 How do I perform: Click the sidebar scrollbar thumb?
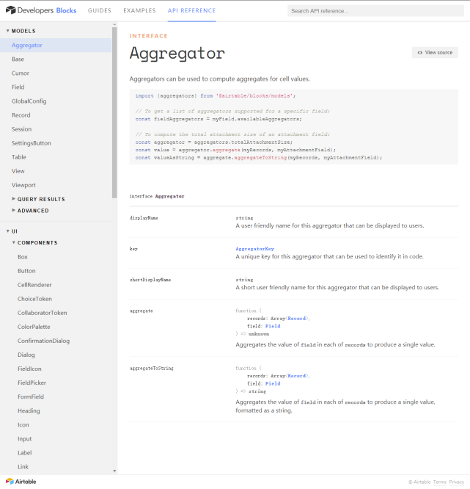(114, 112)
